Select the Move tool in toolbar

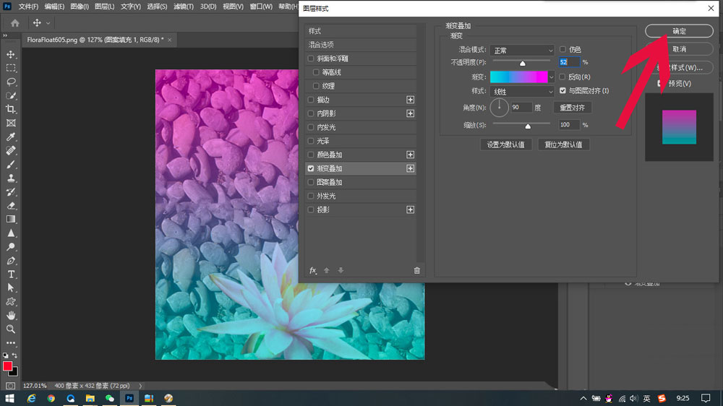click(x=11, y=54)
